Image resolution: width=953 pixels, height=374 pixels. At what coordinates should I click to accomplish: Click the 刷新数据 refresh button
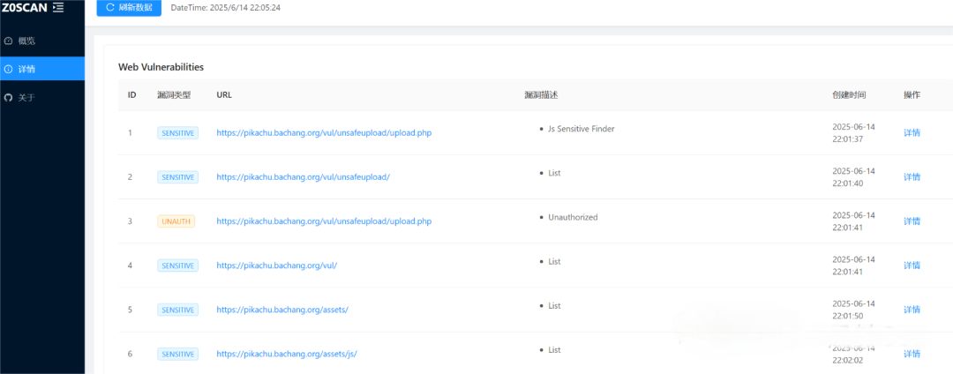[x=129, y=8]
